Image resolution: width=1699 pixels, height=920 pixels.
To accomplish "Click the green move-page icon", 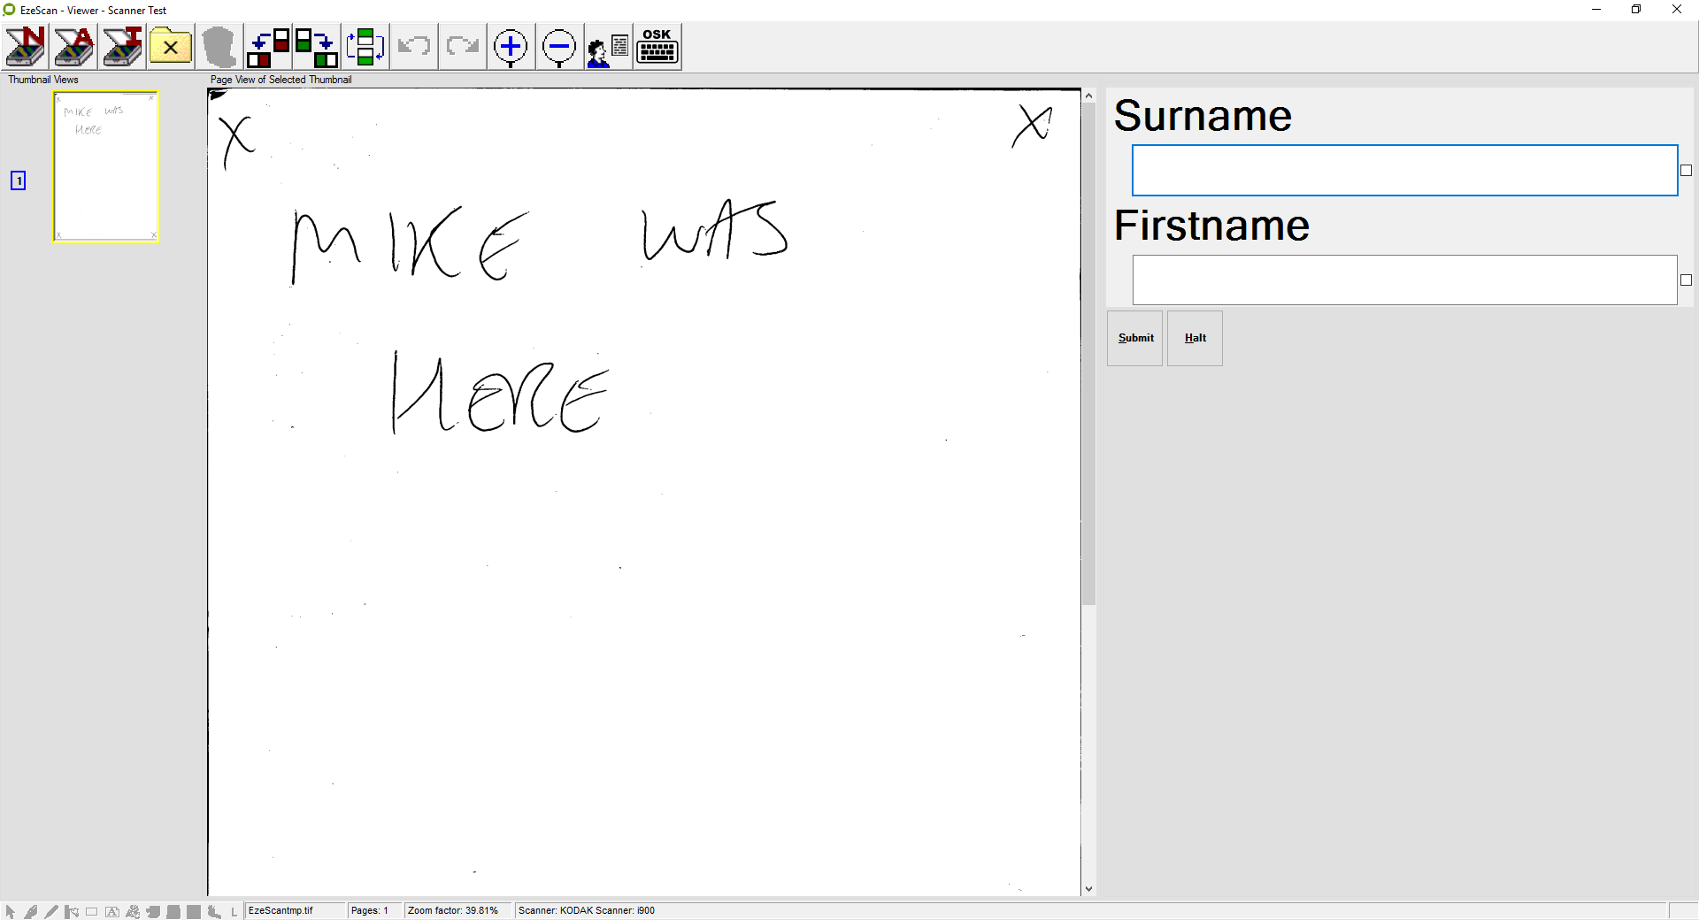I will 316,47.
